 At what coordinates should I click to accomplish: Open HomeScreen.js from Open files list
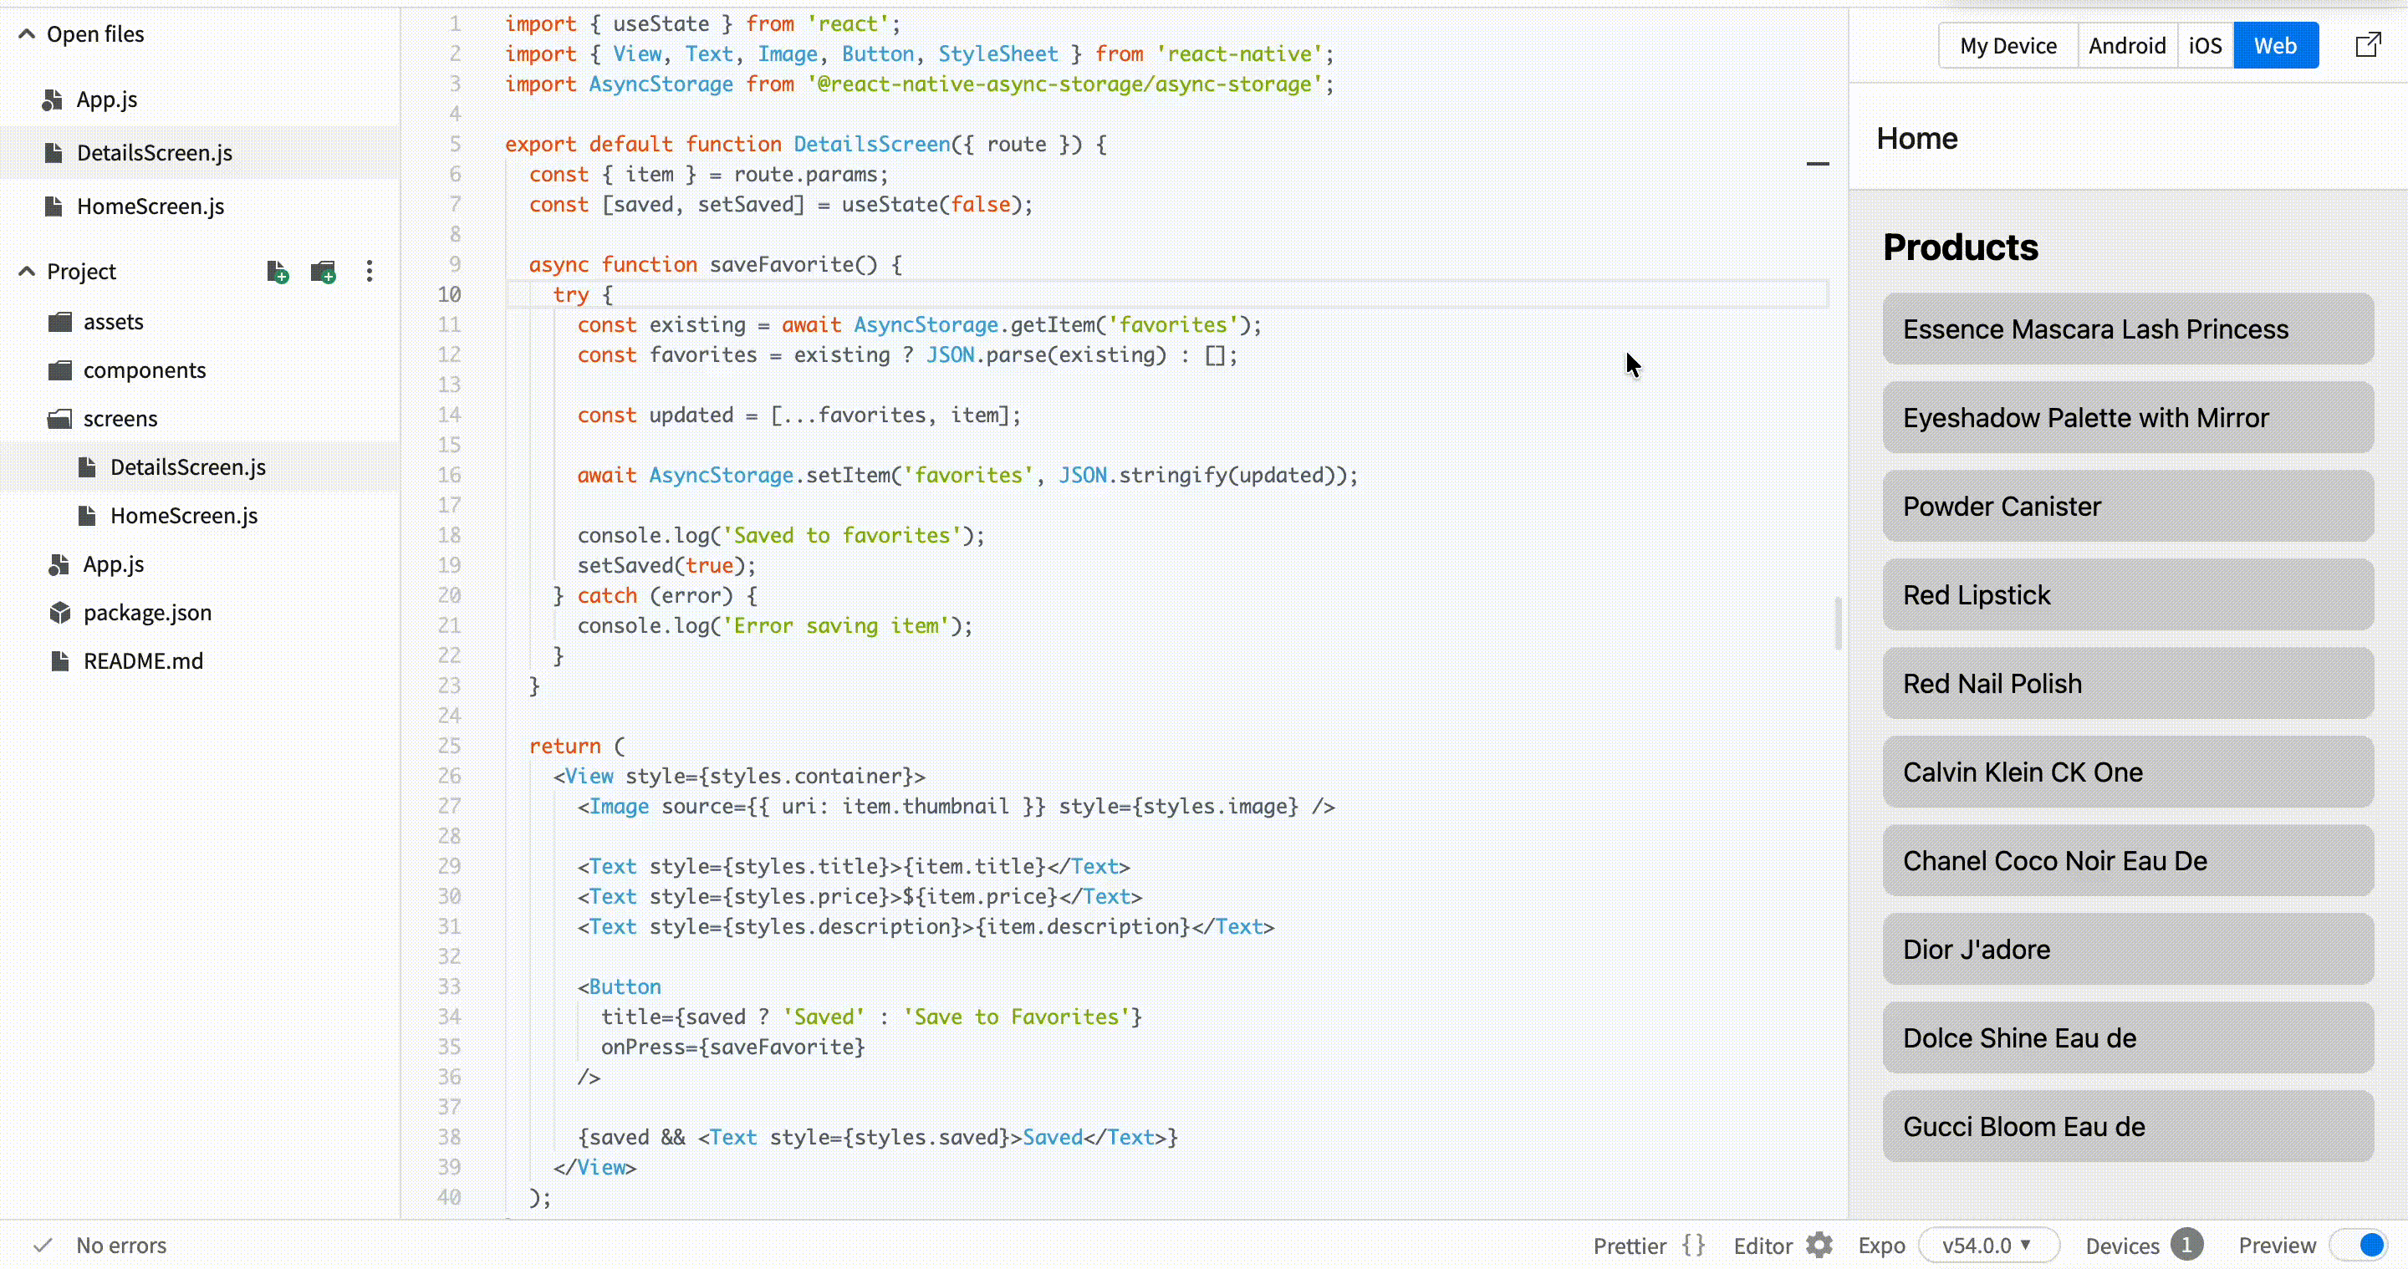pos(150,206)
